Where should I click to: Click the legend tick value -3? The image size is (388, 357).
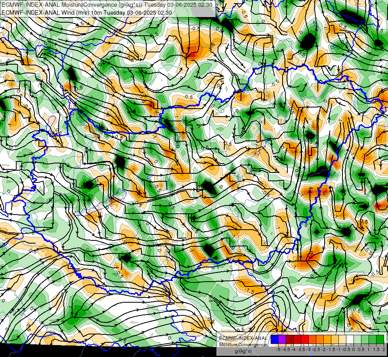click(309, 349)
